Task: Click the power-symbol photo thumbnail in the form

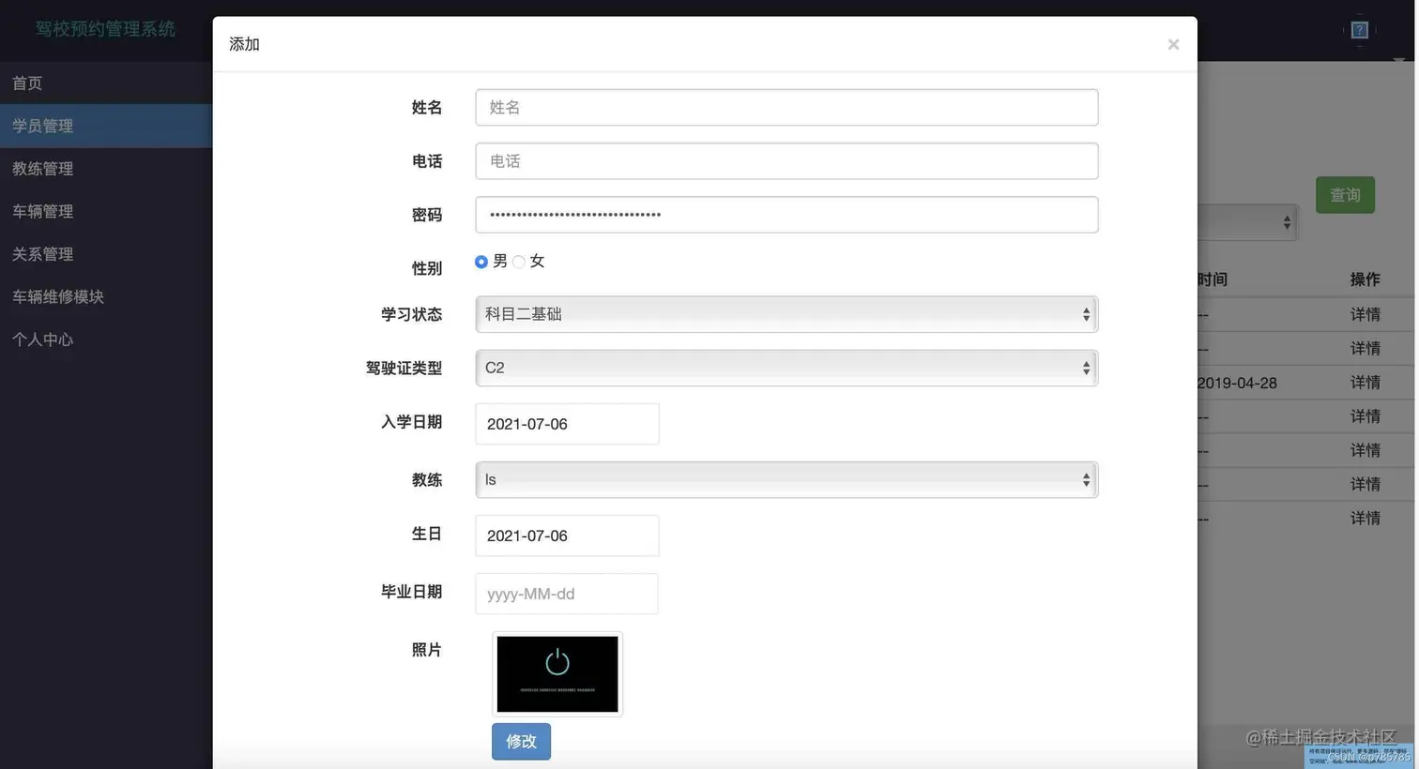Action: 557,673
